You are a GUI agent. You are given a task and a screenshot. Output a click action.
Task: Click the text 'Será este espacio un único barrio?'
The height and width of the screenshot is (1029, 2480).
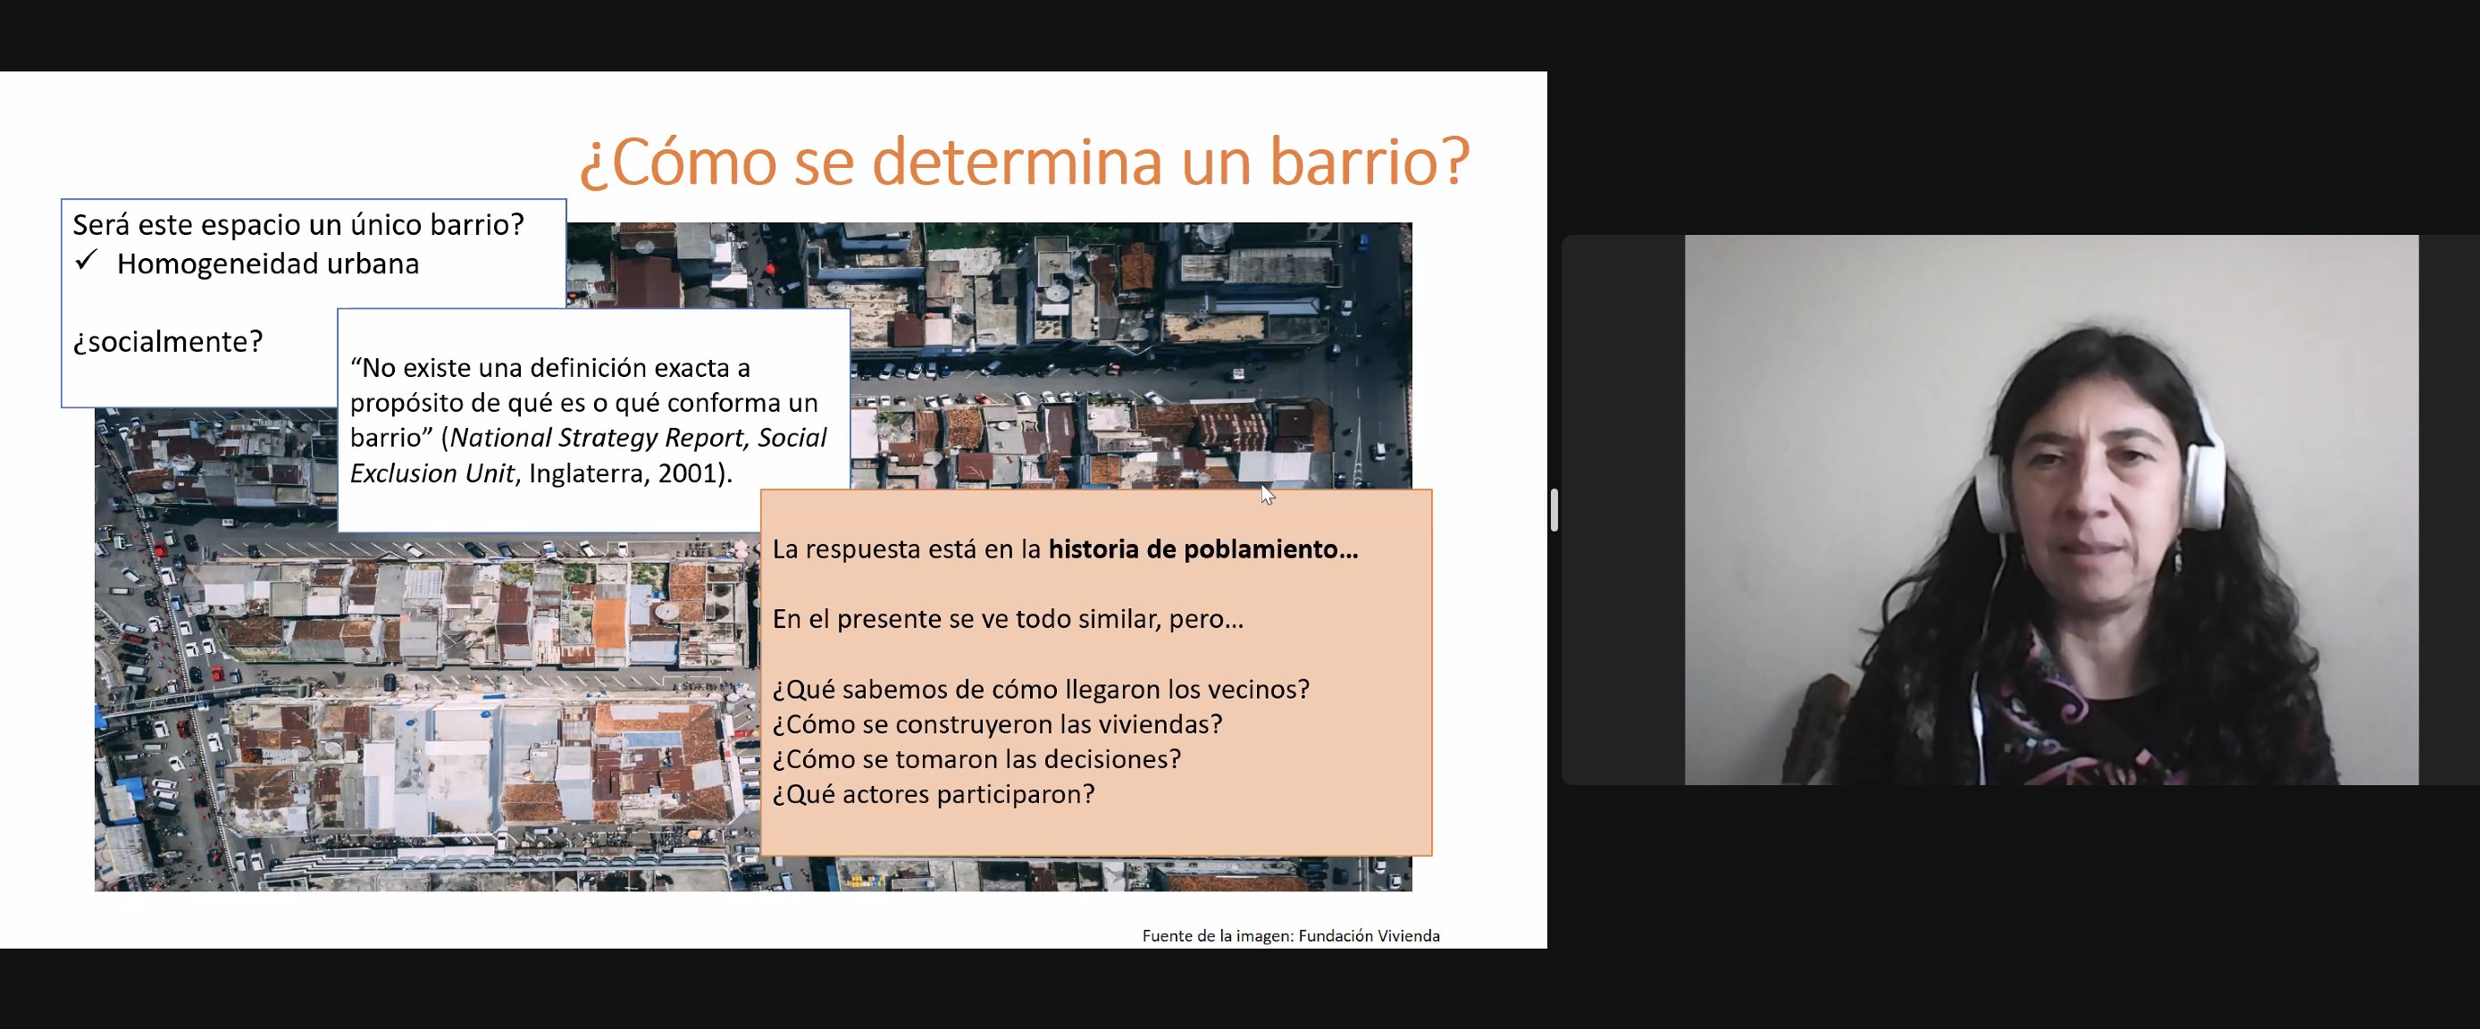[x=298, y=224]
